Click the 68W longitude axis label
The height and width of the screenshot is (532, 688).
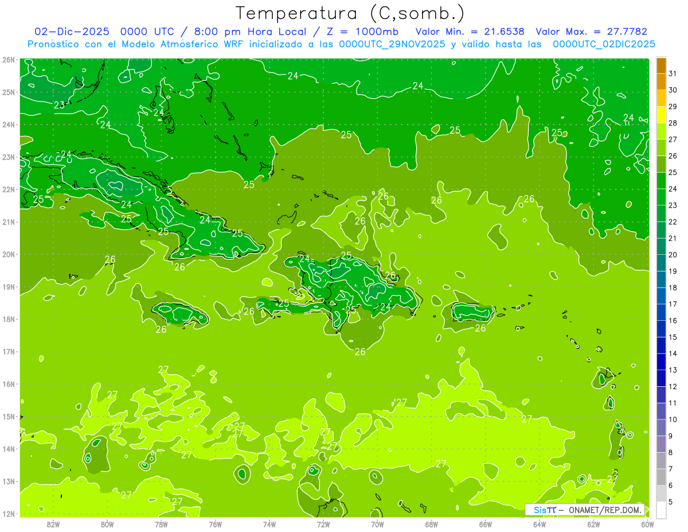pyautogui.click(x=432, y=523)
